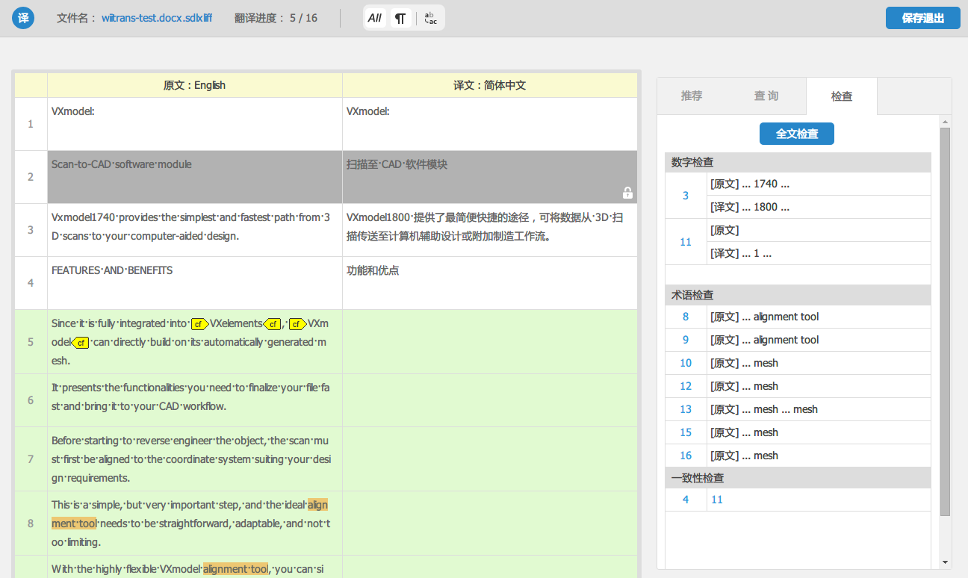Click the blue 译 logo icon
Screen dimensions: 968x578
click(23, 18)
